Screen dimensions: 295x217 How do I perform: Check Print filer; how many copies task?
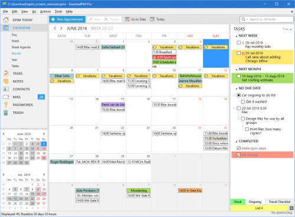(x=247, y=129)
